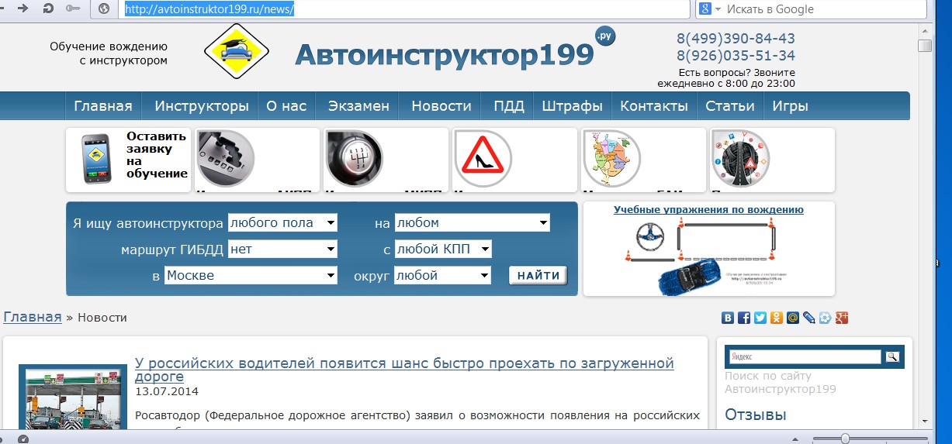Click the zoom slider handle in status bar
The width and height of the screenshot is (952, 444).
[845, 439]
